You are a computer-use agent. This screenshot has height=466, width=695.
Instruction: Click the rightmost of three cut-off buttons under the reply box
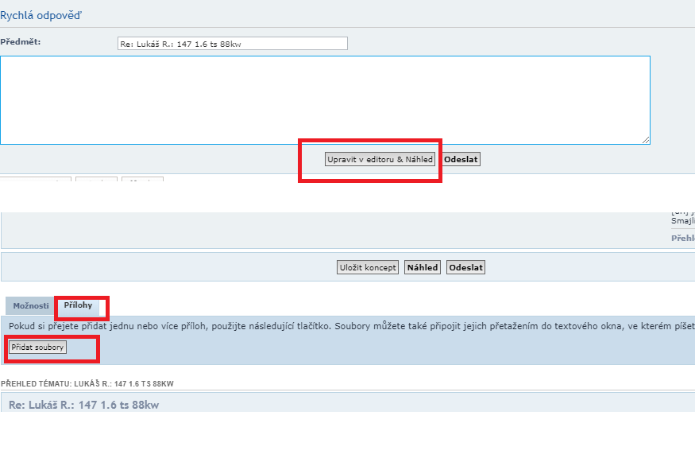142,180
